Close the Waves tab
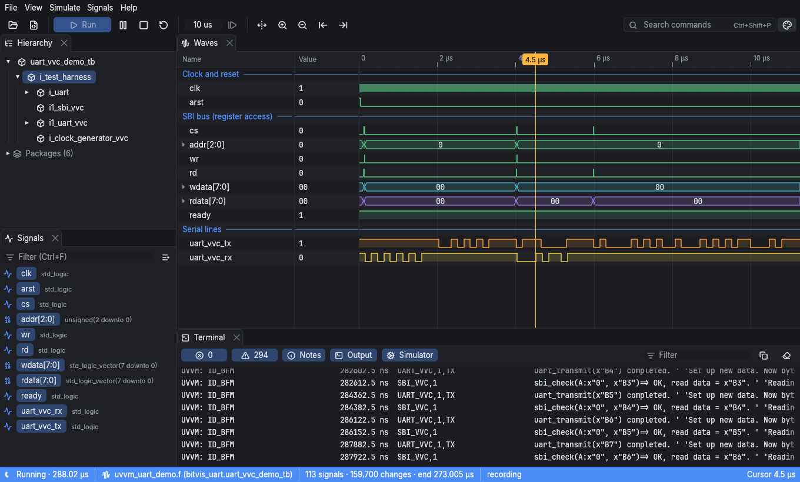 click(x=229, y=43)
